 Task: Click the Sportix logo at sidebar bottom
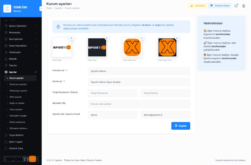tap(21, 159)
